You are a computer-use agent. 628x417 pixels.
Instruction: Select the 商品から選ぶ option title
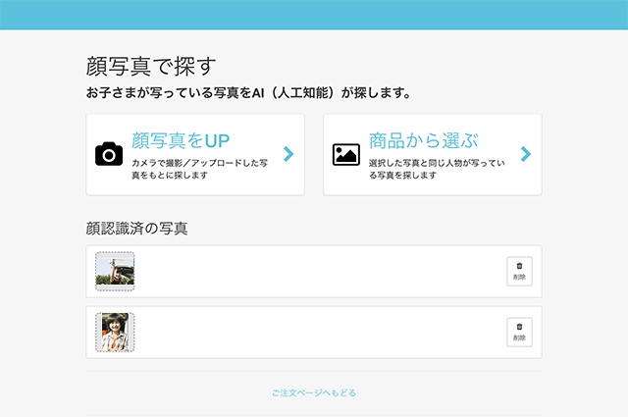click(x=423, y=140)
